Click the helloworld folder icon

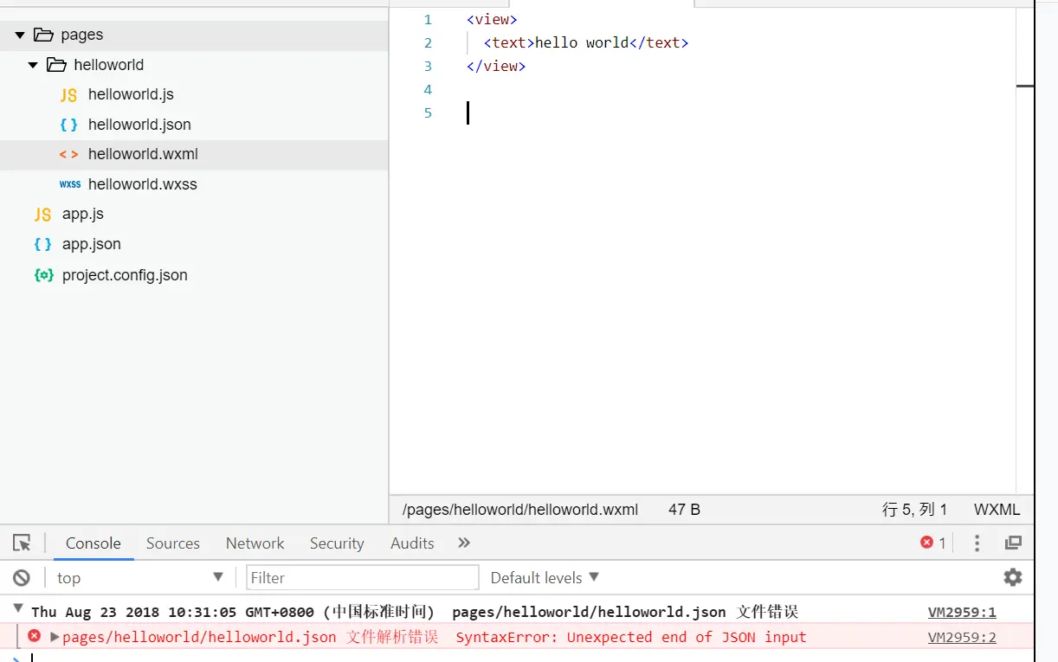point(56,65)
